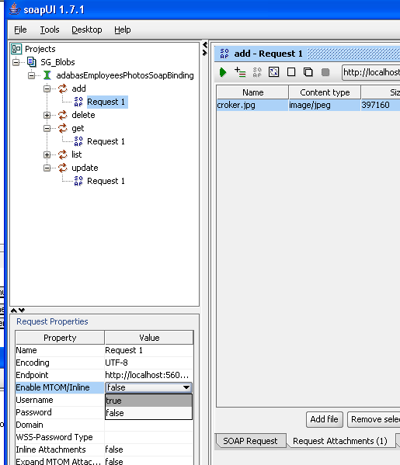Click the navigator collapse arrows above desktop
Viewport: 400px width, 465px height.
204,49
